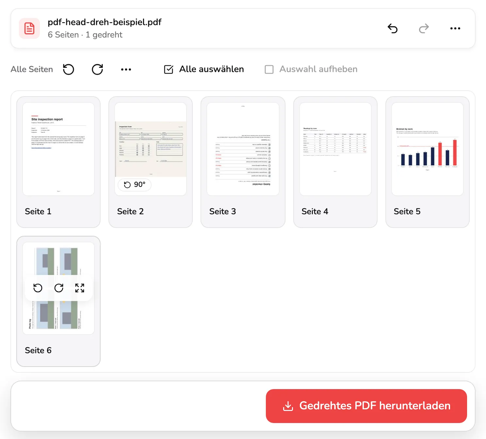This screenshot has height=439, width=486.
Task: Click Gedrehtes PDF herunterladen button
Action: point(366,406)
